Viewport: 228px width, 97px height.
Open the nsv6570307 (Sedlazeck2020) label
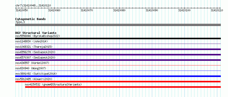35,57
